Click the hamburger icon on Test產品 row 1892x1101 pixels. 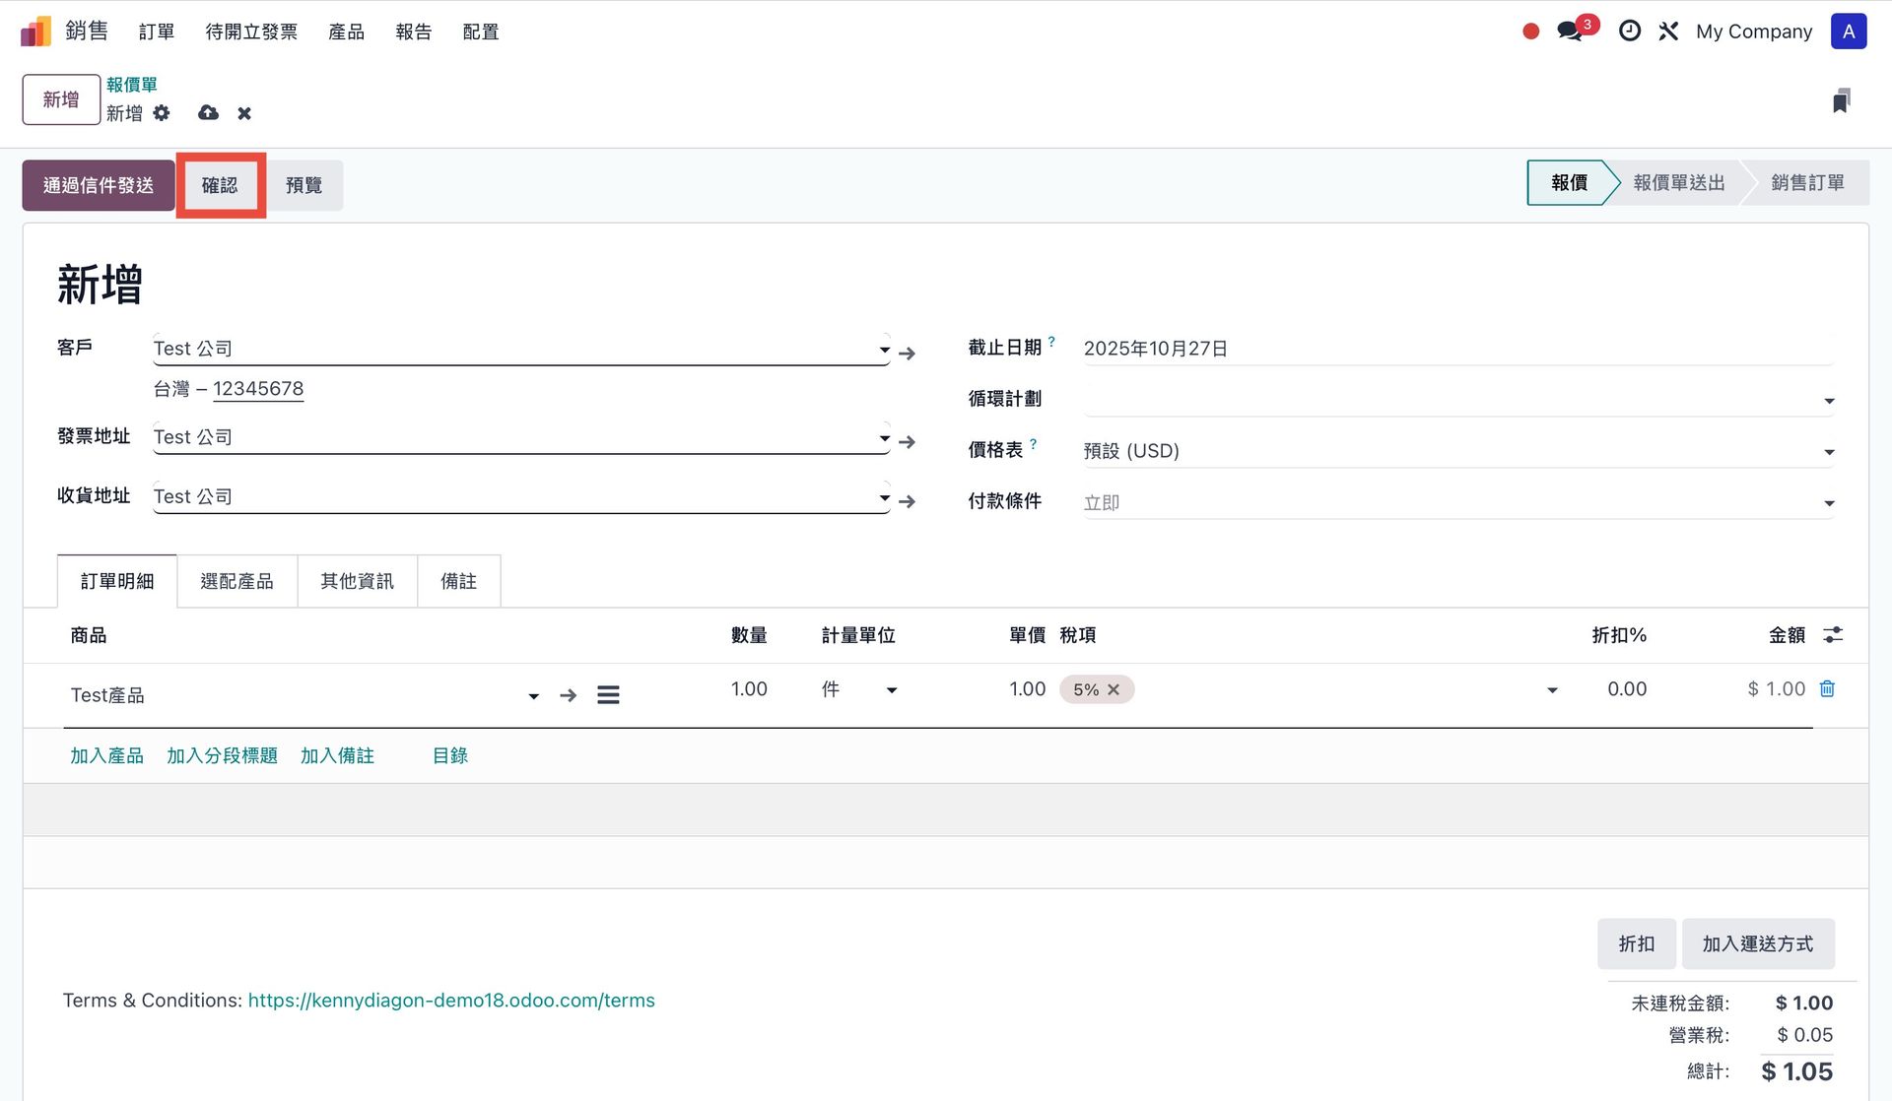pos(608,695)
